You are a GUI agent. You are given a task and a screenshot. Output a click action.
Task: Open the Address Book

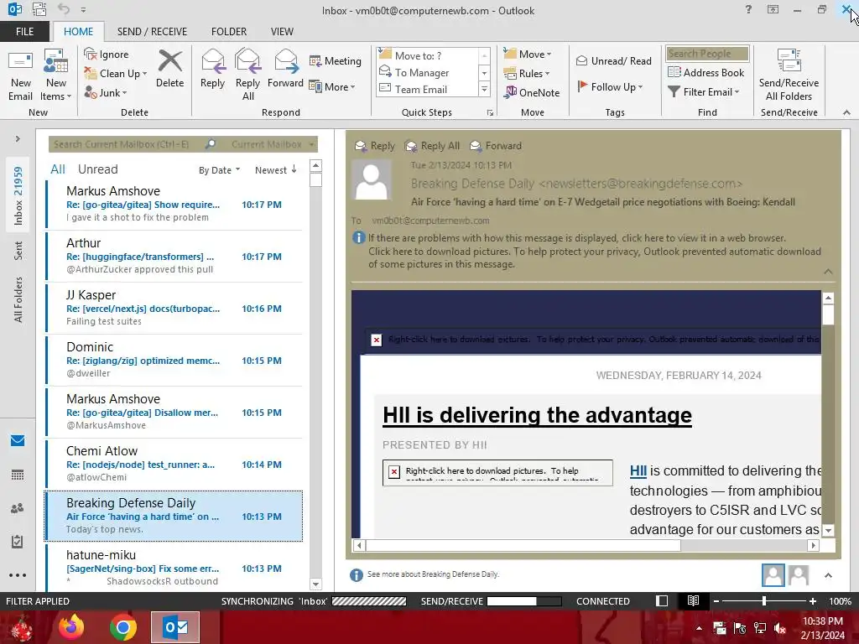pos(705,72)
